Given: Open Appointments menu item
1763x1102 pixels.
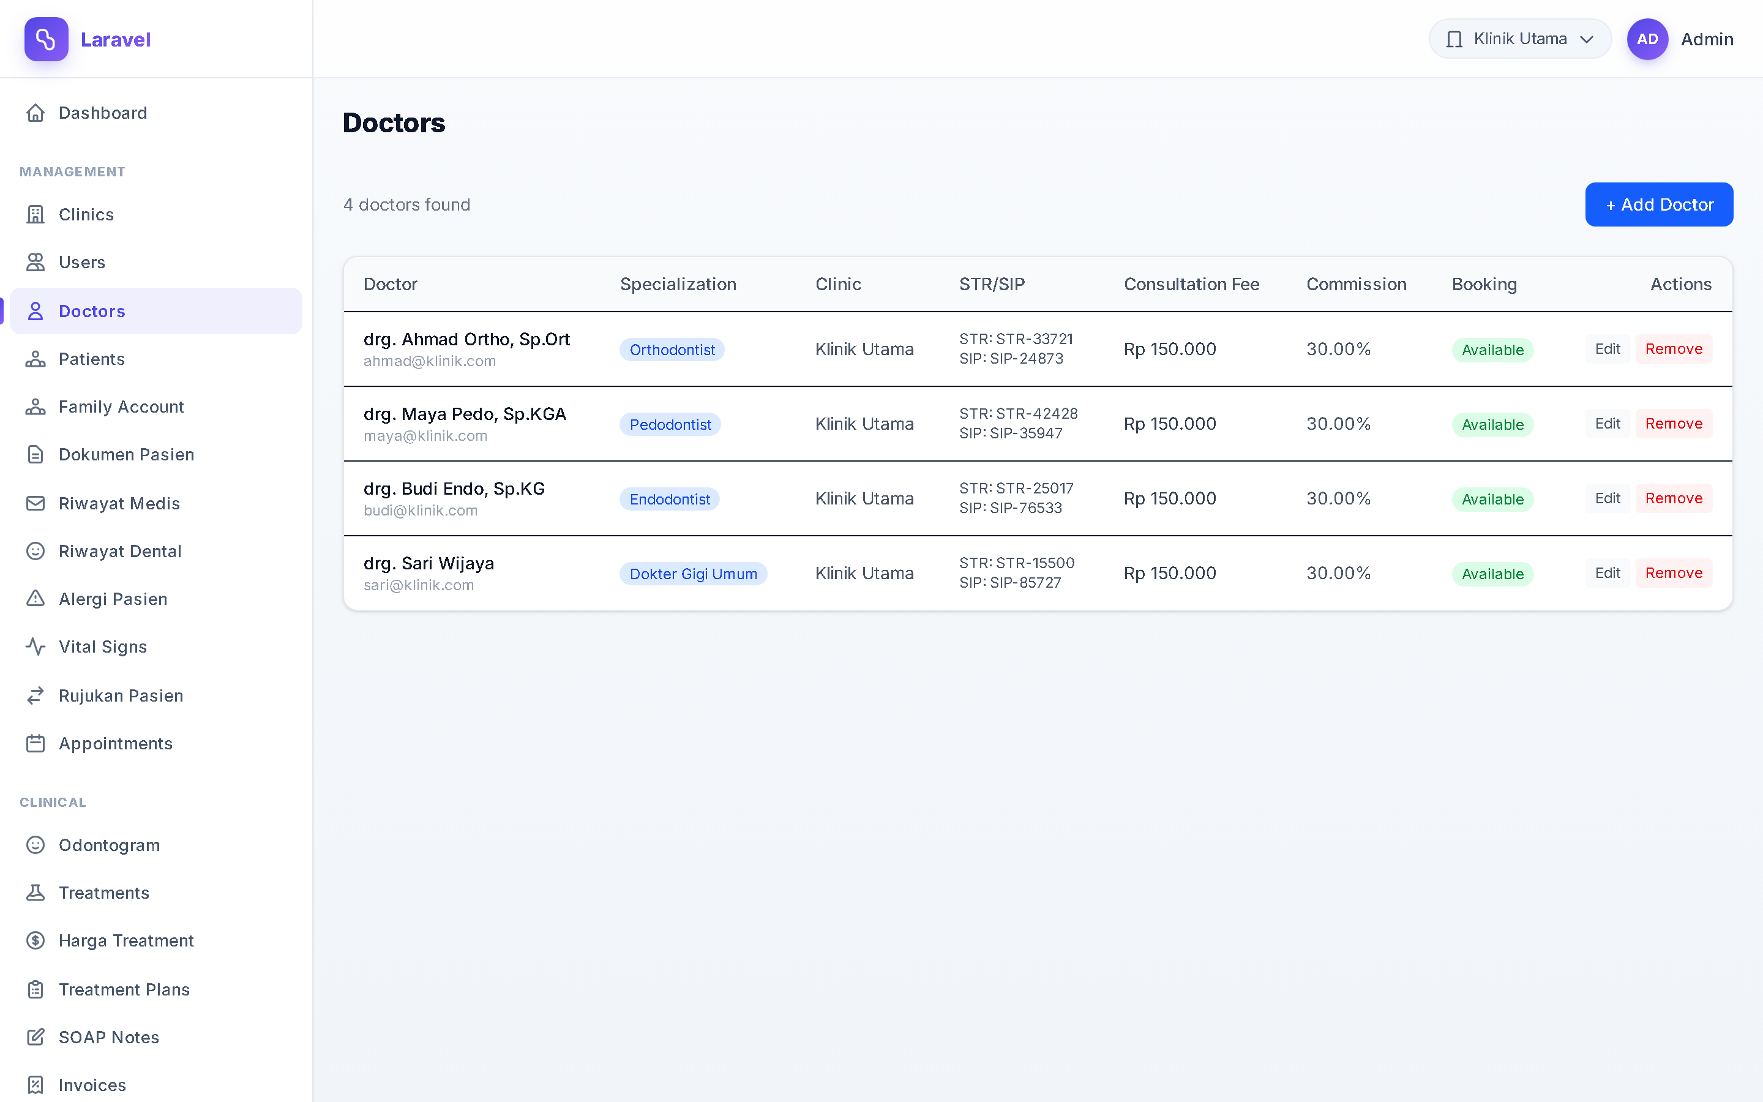Looking at the screenshot, I should [x=156, y=743].
